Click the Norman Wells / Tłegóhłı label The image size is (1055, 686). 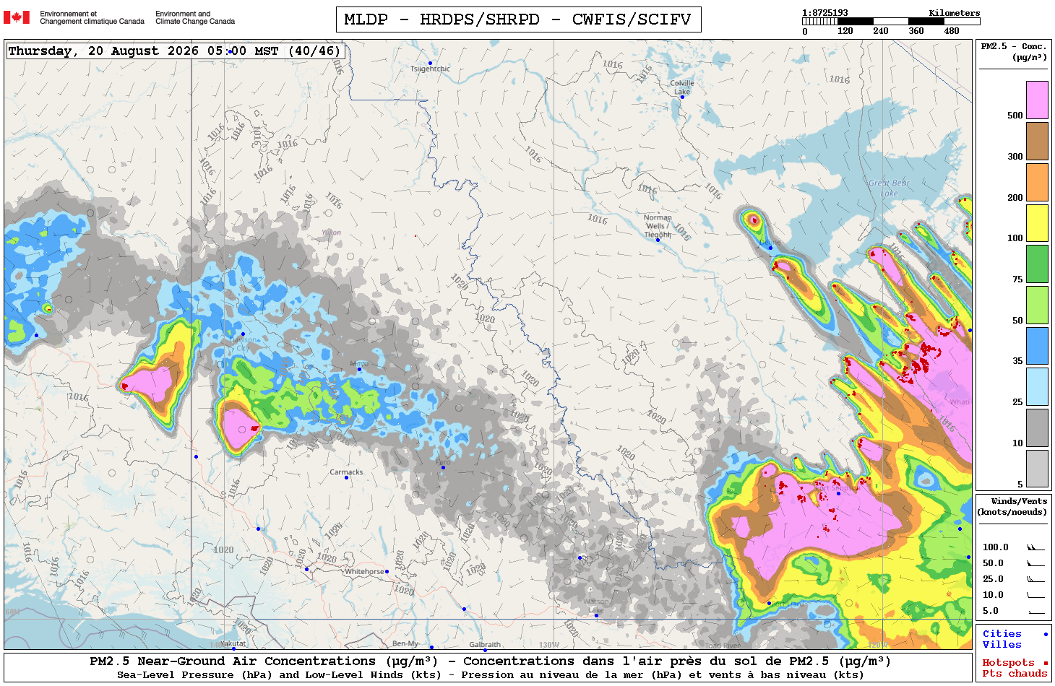pyautogui.click(x=658, y=226)
